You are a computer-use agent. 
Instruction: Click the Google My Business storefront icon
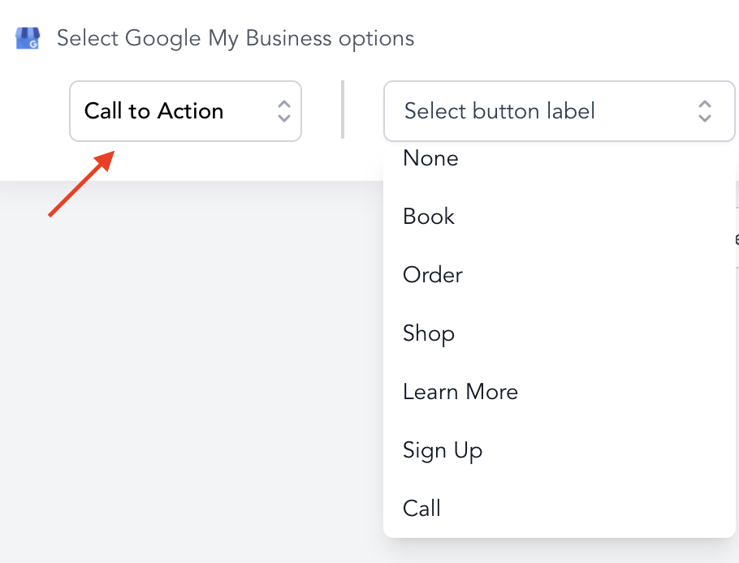[28, 38]
